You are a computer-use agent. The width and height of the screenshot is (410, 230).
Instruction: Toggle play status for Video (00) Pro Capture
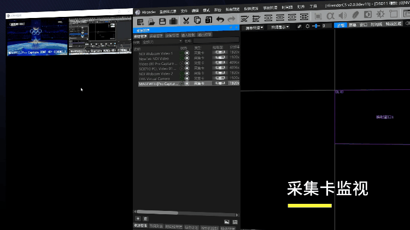[181, 63]
